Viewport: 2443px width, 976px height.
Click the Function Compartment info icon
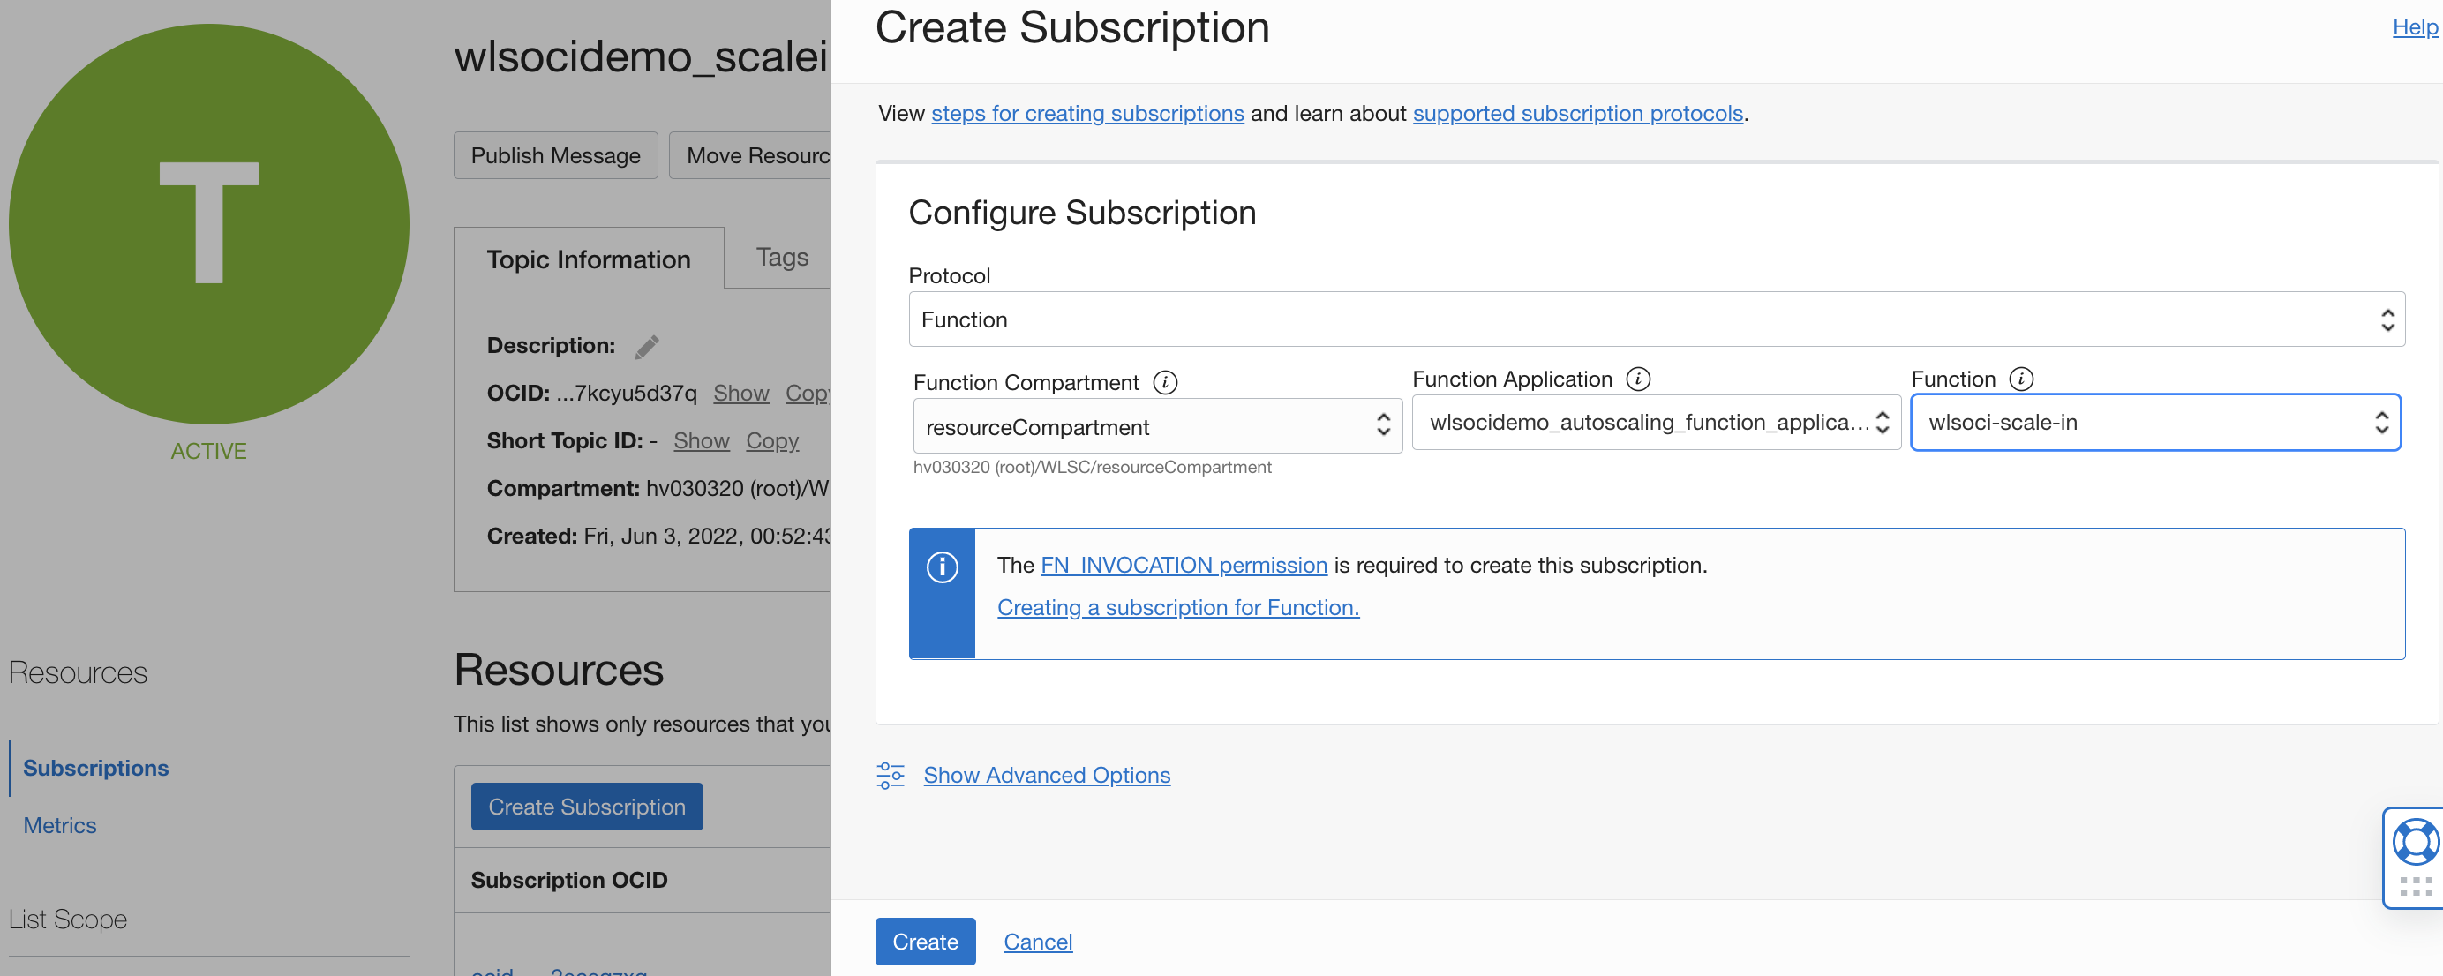coord(1165,382)
